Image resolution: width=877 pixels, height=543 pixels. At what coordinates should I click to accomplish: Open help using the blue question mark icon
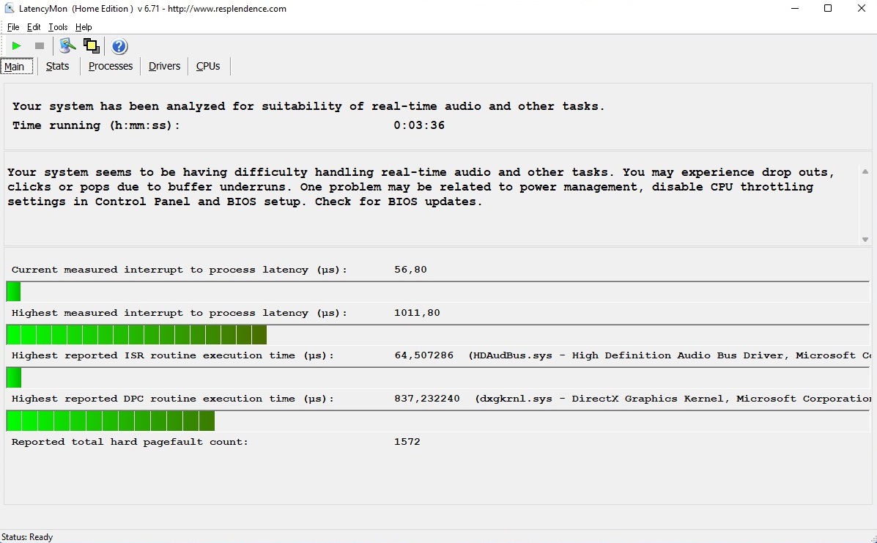click(x=119, y=46)
